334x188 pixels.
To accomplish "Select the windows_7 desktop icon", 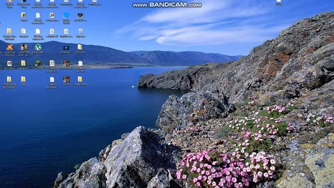I will click(x=66, y=48).
